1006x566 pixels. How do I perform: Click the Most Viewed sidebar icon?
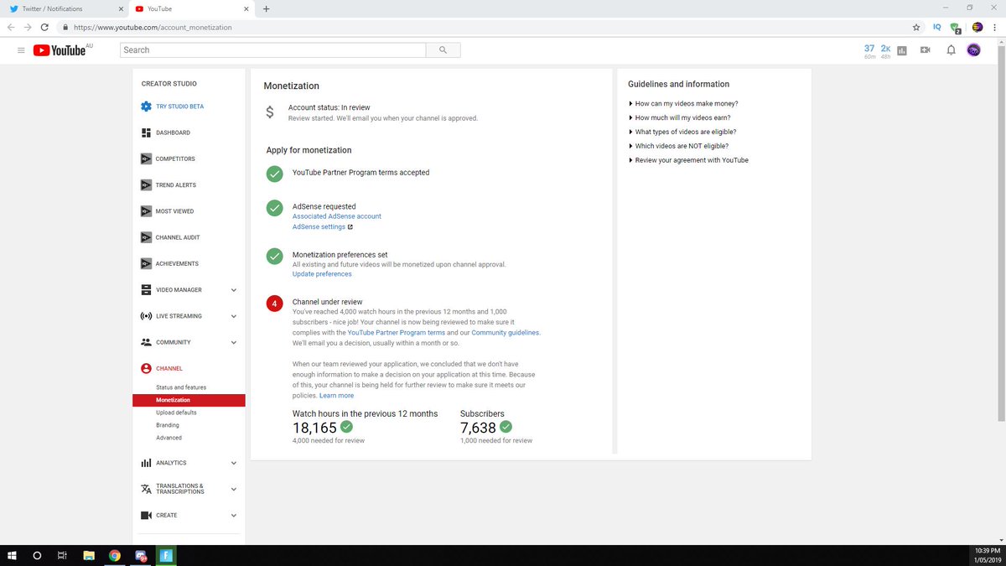point(146,211)
